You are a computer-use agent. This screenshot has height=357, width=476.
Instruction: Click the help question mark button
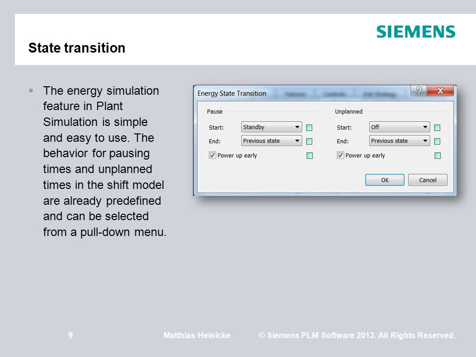tap(418, 90)
